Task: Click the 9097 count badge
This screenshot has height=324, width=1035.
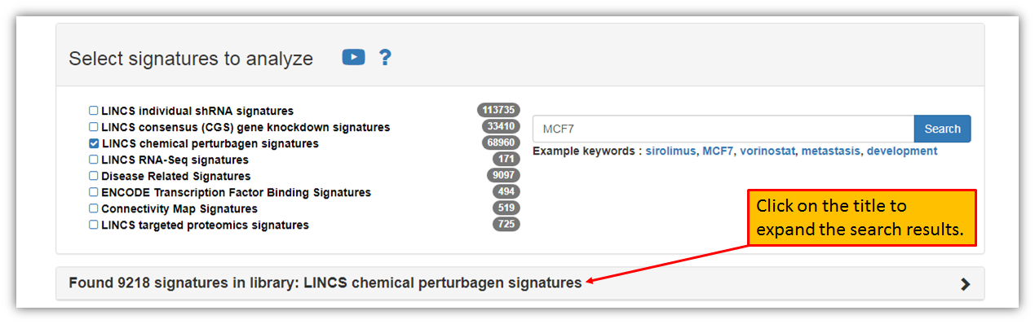Action: pyautogui.click(x=503, y=175)
